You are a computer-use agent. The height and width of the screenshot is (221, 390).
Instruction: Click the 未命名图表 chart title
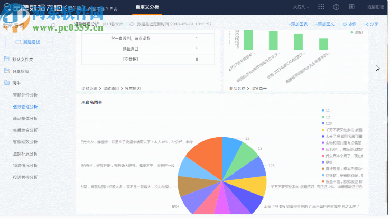click(x=91, y=102)
